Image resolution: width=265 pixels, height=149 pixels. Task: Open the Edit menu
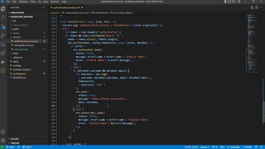tap(14, 2)
